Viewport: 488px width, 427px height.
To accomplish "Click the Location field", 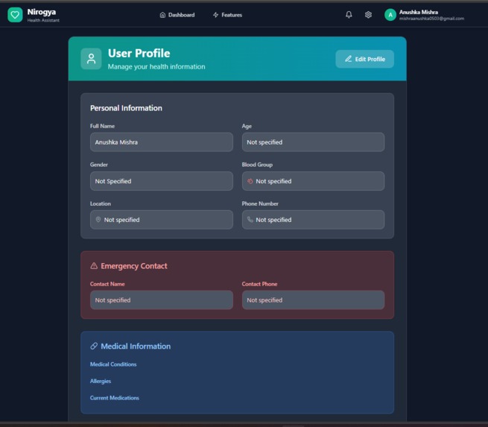I will click(162, 219).
